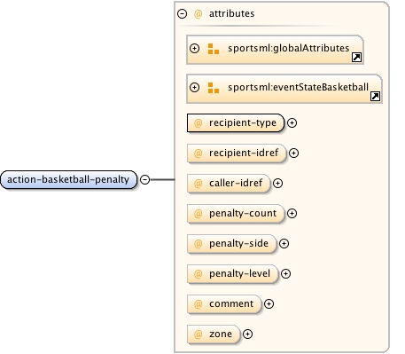
Task: Expand the recipient-idref attribute
Action: [293, 153]
